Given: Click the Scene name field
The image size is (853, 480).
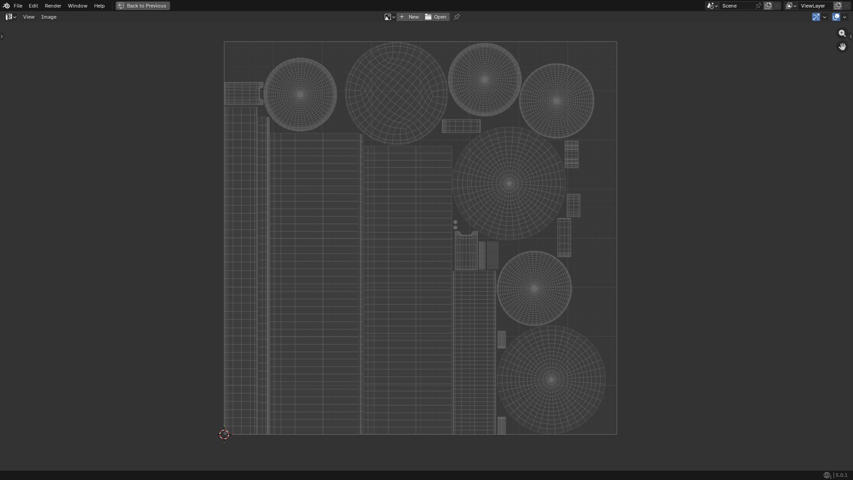Looking at the screenshot, I should [x=737, y=6].
